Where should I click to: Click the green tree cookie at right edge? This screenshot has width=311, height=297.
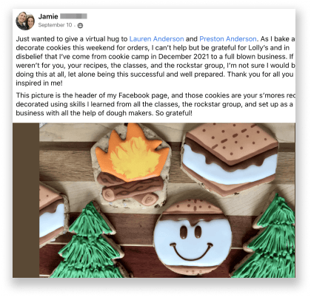tap(268, 238)
